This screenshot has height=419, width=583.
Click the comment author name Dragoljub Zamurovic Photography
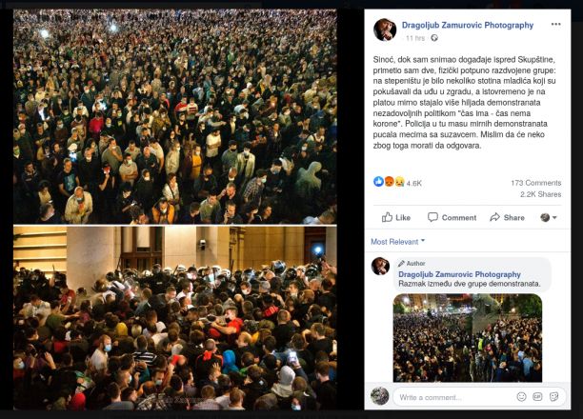click(459, 274)
